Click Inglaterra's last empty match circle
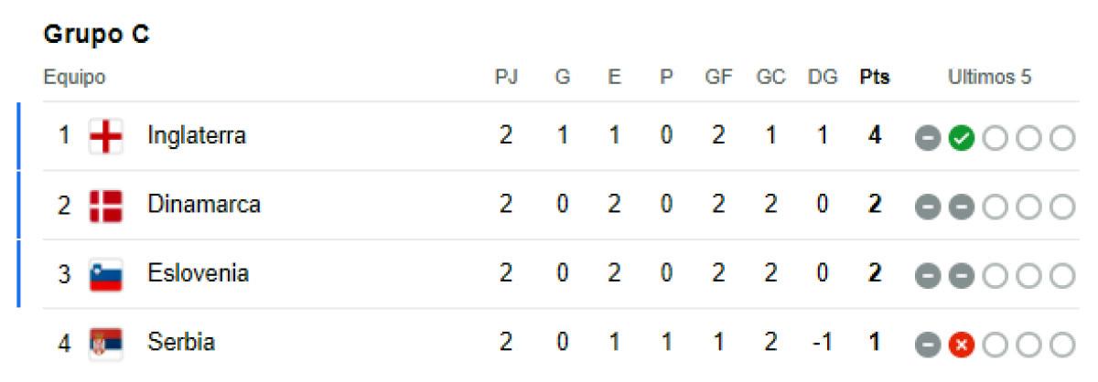The height and width of the screenshot is (382, 1098). click(1061, 138)
